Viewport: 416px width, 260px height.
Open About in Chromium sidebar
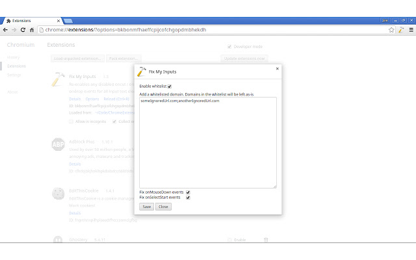point(12,92)
